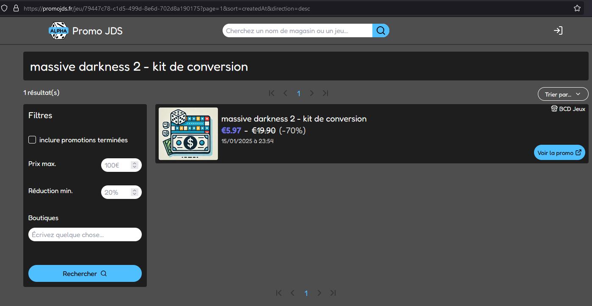Click the (-70%) discount label
592x306 pixels.
click(292, 130)
